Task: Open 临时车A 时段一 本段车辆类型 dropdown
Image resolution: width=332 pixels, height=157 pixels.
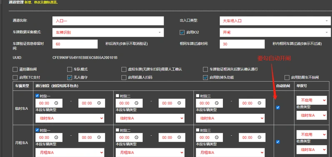Action: pyautogui.click(x=70, y=118)
